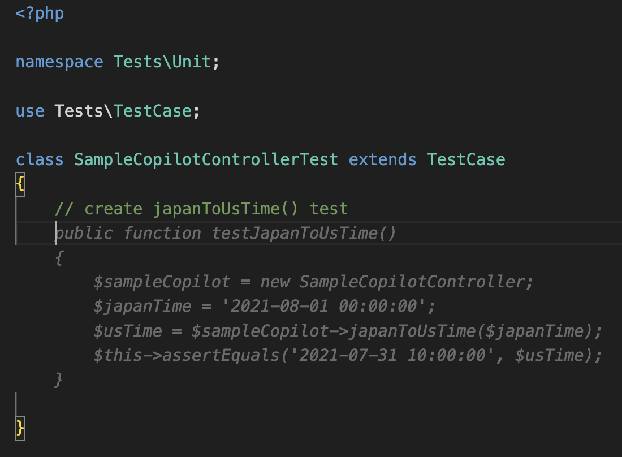Click the suggested public keyword
Screen dimensions: 622x457
point(84,233)
